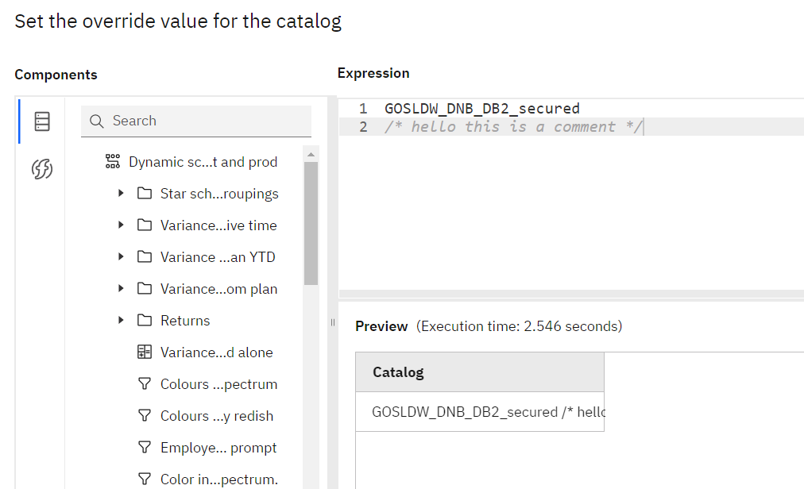Select the Returns item
The height and width of the screenshot is (489, 804).
click(185, 321)
